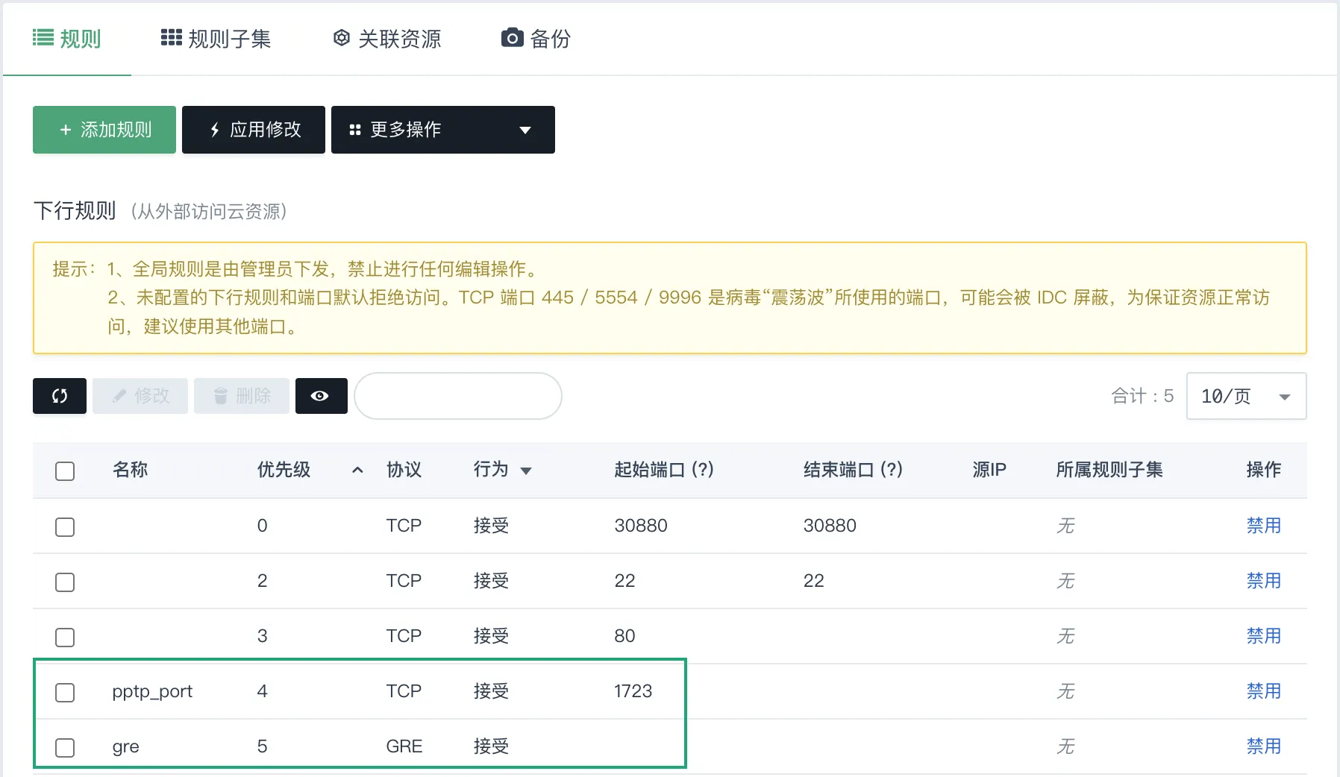Click the eye icon view button
1340x777 pixels.
[320, 396]
